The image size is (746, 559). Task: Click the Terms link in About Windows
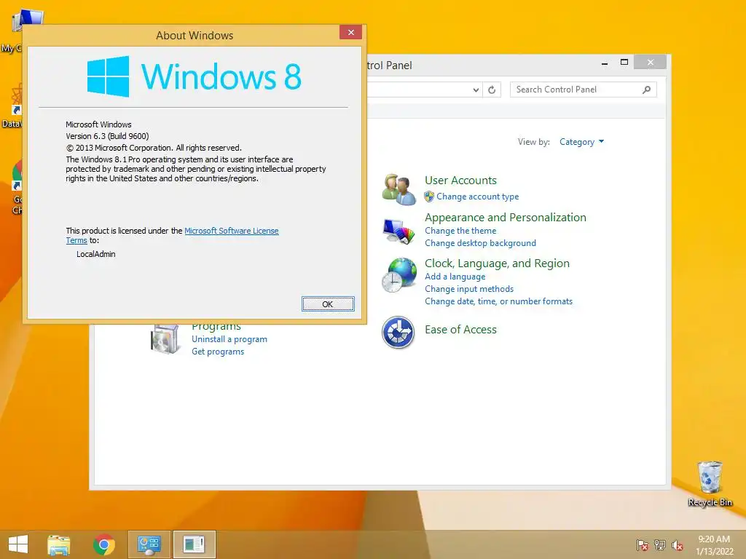[x=76, y=240]
